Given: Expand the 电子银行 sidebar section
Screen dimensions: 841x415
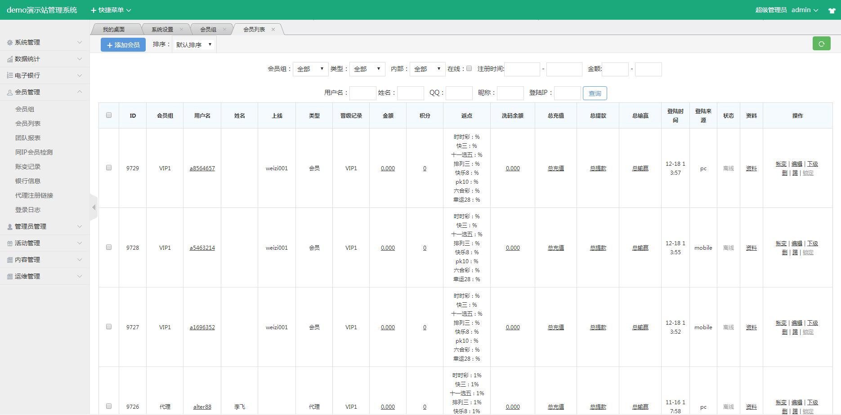Looking at the screenshot, I should [45, 75].
